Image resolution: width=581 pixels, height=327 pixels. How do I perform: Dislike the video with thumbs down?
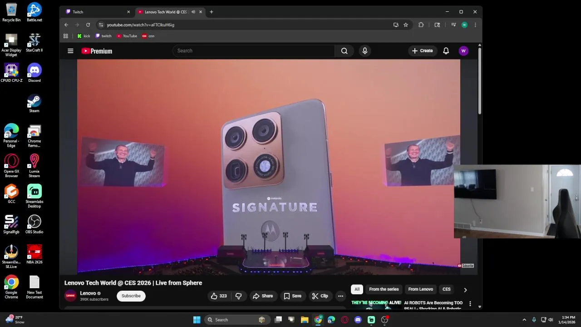[238, 296]
